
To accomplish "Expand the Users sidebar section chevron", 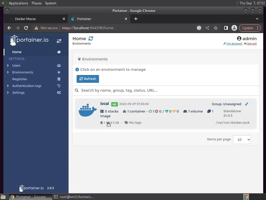I will point(8,65).
